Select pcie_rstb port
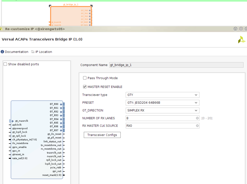This screenshot has width=247, height=184. tap(56, 167)
